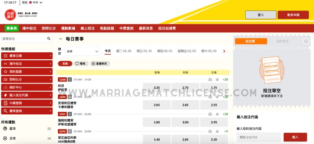Screen dimensions: 314x144
Task: Open the 中文 language dropdown
Action: point(35,3)
